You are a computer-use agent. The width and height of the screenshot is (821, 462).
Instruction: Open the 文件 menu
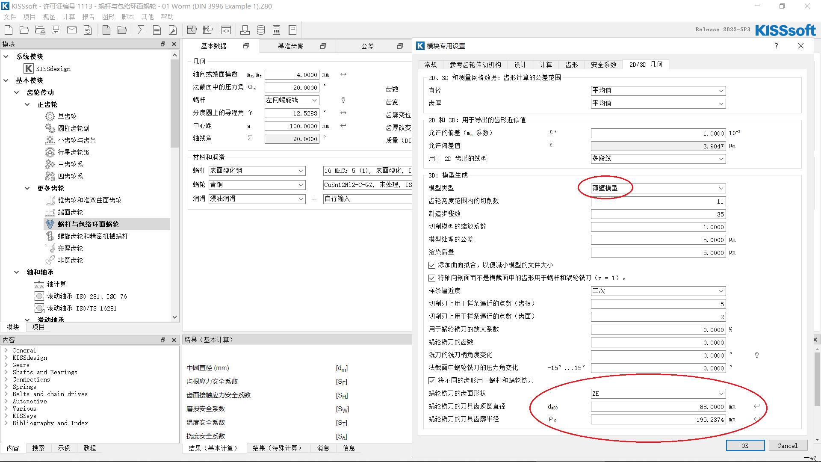tap(10, 17)
